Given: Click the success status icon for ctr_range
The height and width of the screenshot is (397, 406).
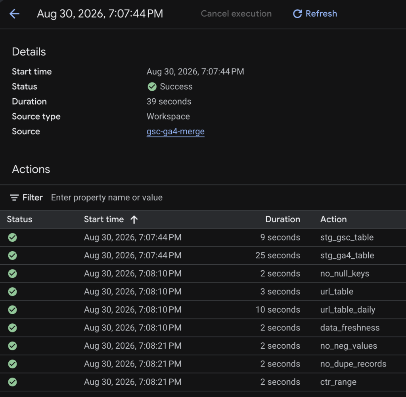Looking at the screenshot, I should point(12,382).
